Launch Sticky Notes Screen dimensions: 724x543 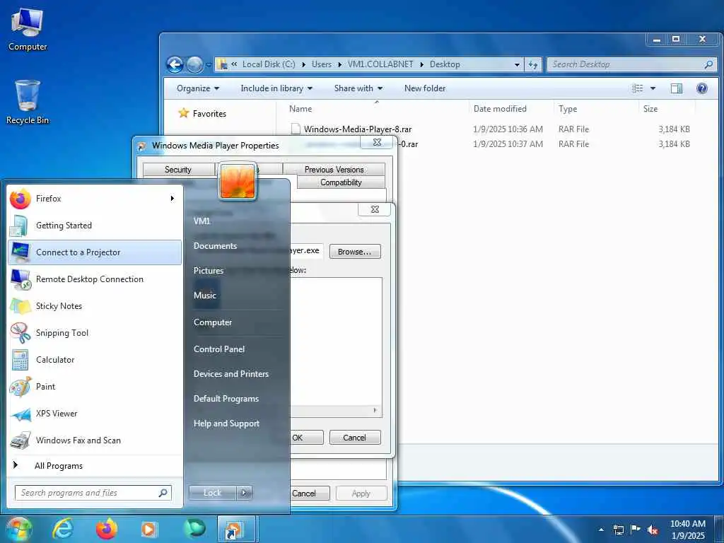coord(95,305)
